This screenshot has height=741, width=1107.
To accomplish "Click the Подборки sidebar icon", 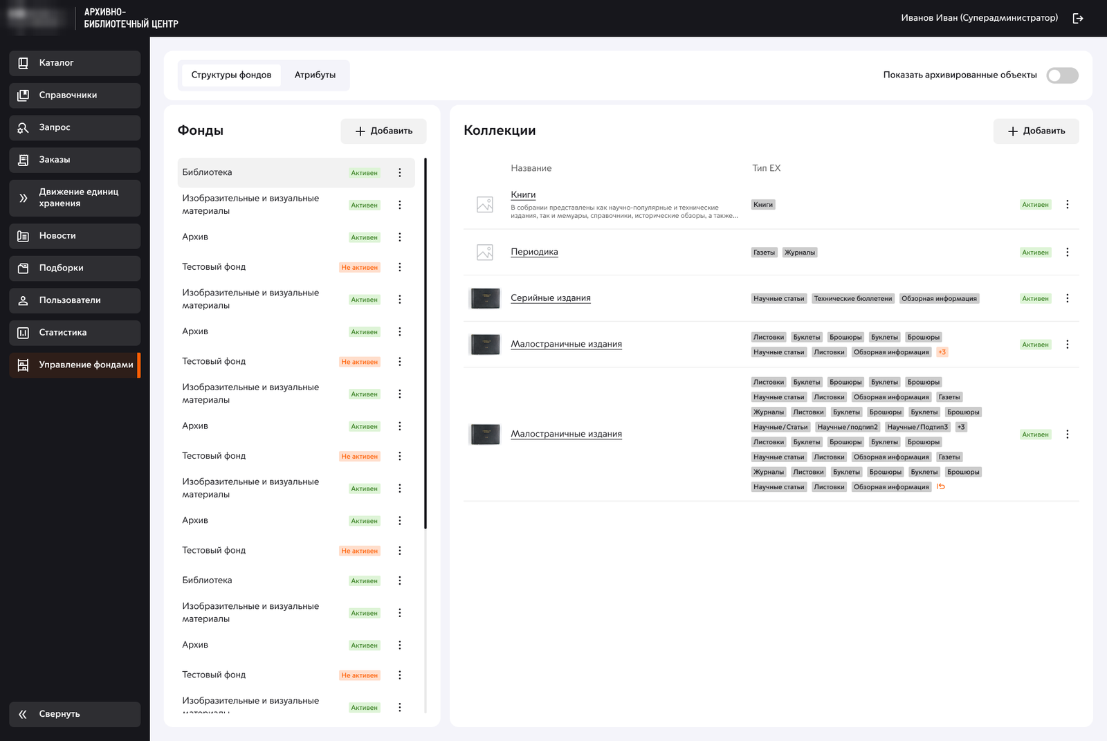I will point(23,268).
